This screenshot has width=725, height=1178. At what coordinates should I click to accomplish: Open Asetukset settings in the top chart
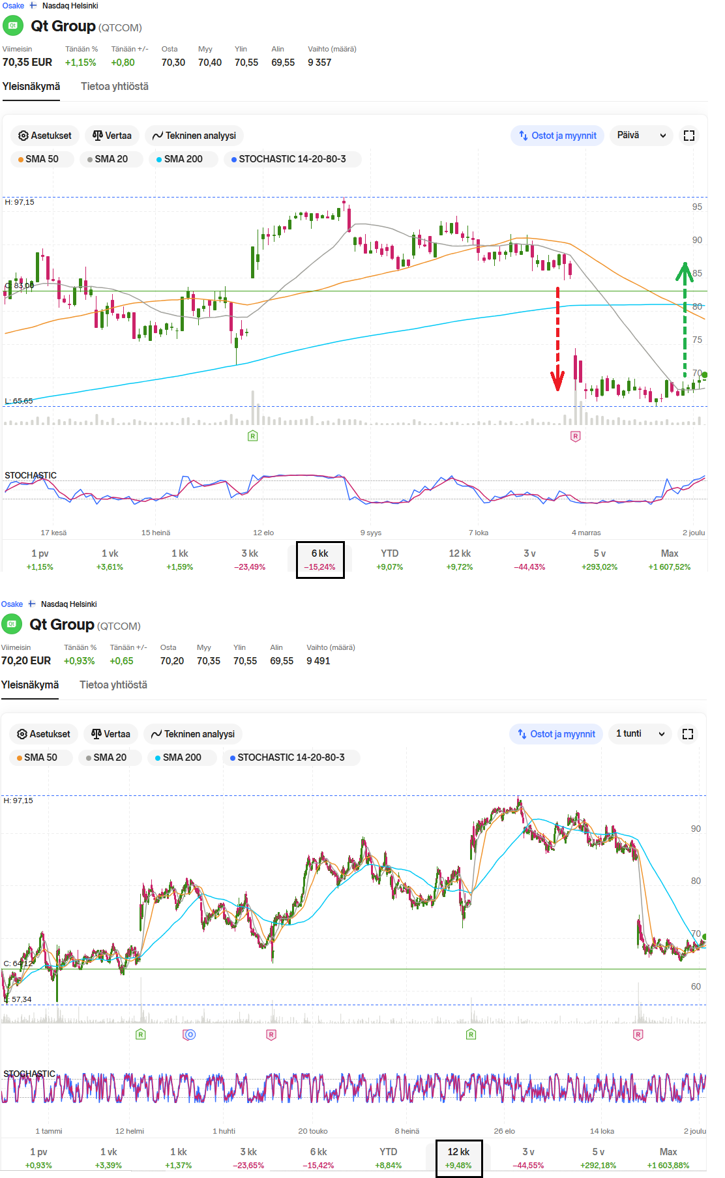click(x=45, y=136)
